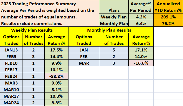Click the FEB24 row label cell

11,76
